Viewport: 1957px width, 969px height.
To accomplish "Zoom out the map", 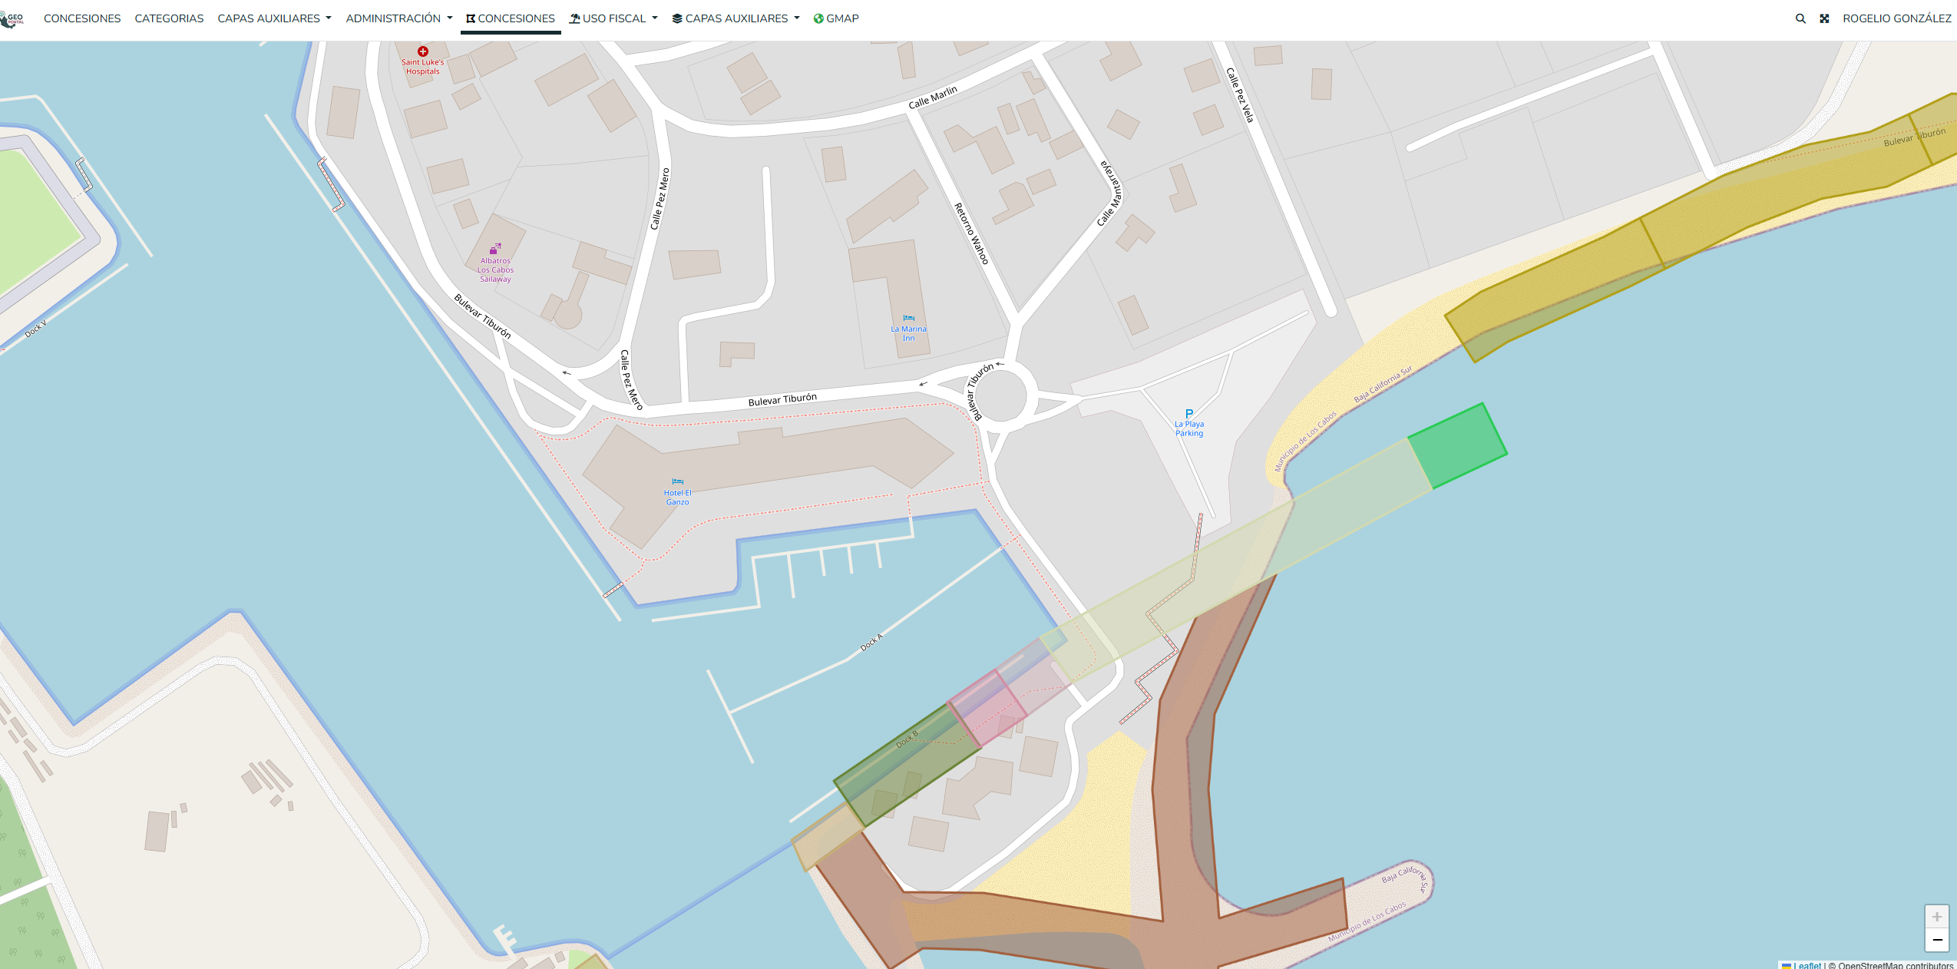I will [1936, 940].
